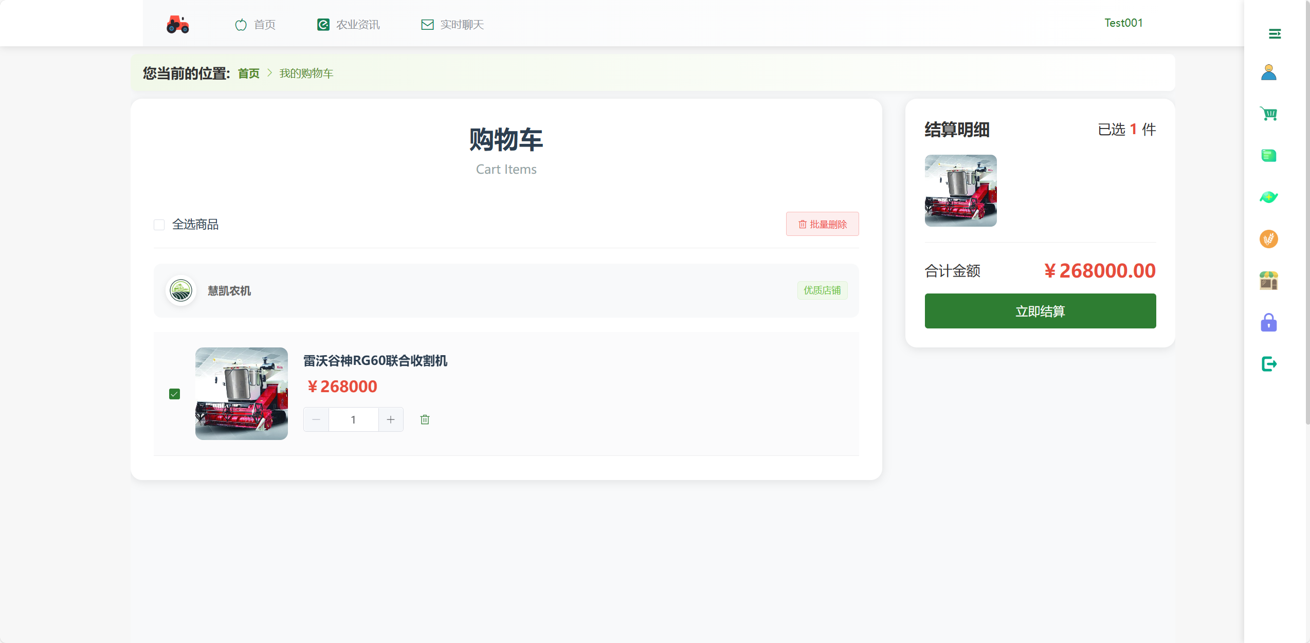Click the orange wheat sidebar icon

[x=1269, y=239]
